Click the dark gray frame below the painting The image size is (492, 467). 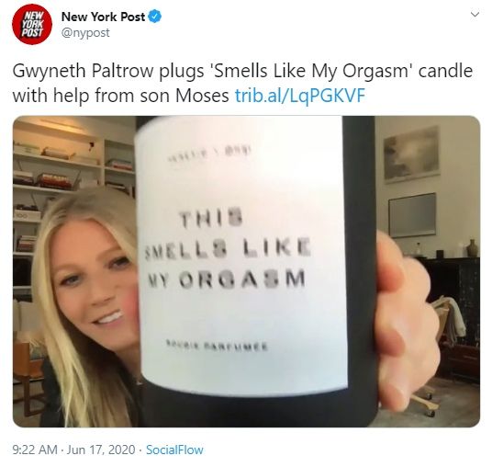(x=412, y=215)
